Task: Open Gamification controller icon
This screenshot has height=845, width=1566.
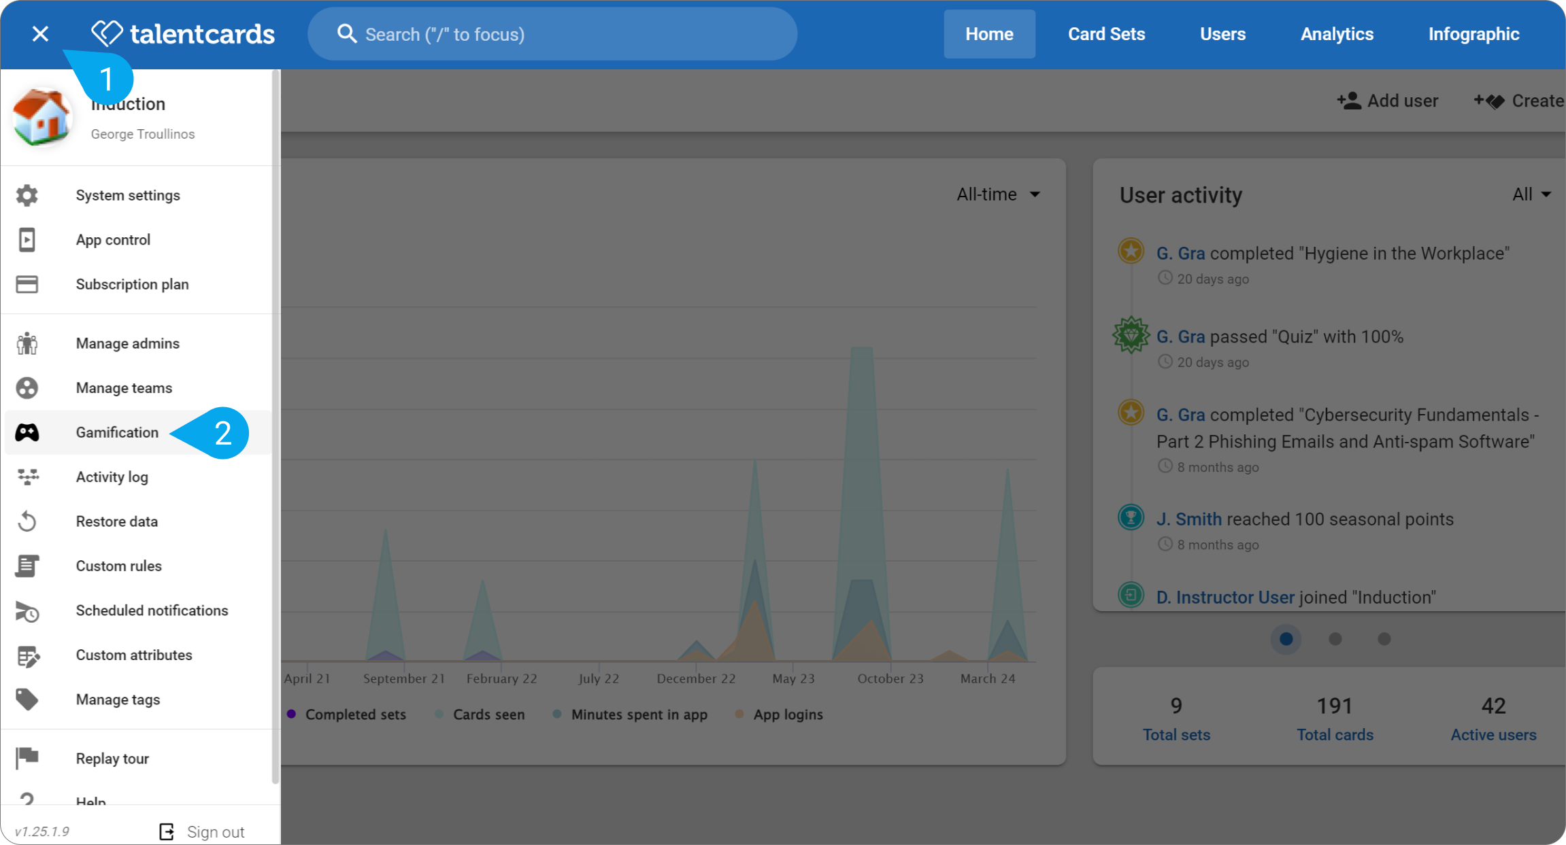Action: tap(27, 432)
